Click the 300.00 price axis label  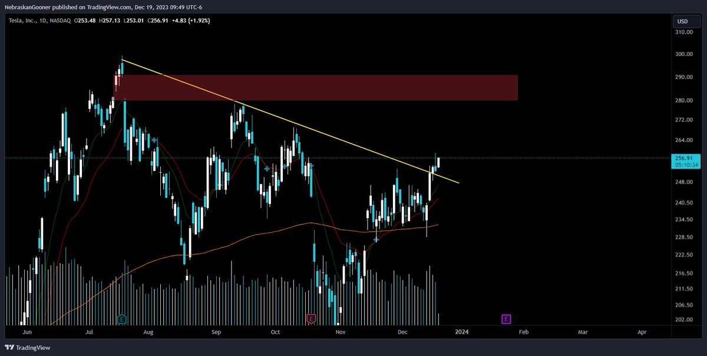(x=685, y=54)
